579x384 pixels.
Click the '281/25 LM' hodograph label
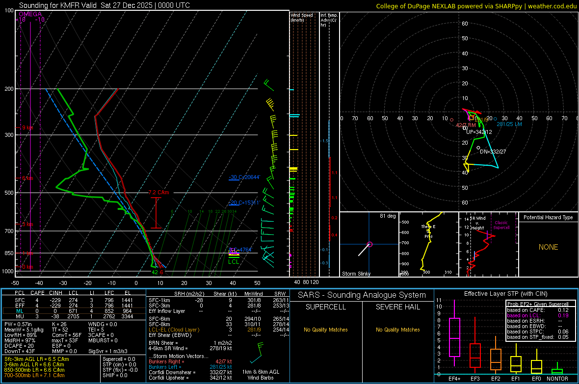pyautogui.click(x=509, y=124)
